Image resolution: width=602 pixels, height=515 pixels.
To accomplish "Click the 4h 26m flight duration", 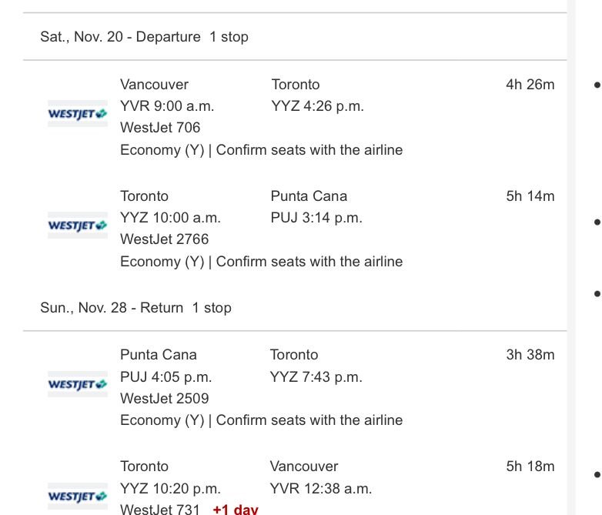I will click(530, 85).
